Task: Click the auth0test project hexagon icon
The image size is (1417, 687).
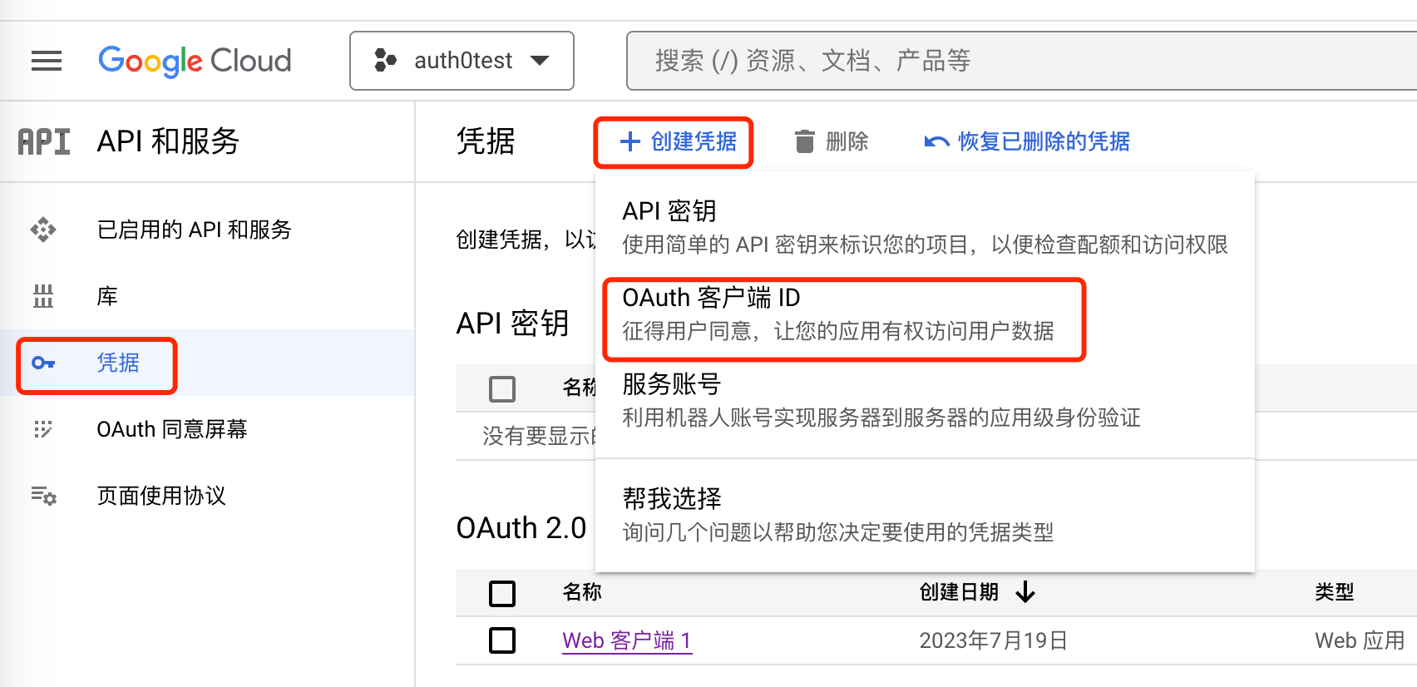Action: (x=385, y=60)
